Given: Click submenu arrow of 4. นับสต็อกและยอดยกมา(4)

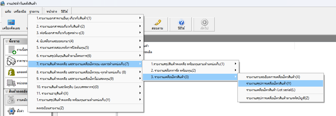Looking at the screenshot, I should click(x=140, y=41).
